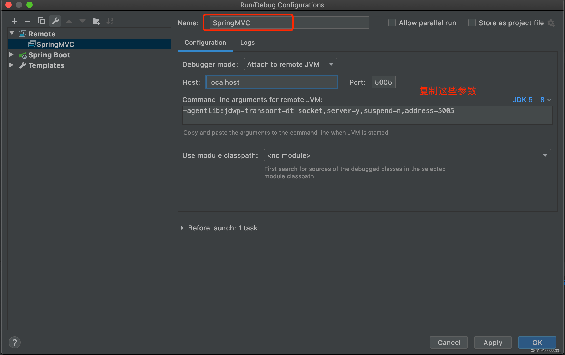Open the Debugger mode dropdown
The image size is (565, 355).
tap(290, 64)
